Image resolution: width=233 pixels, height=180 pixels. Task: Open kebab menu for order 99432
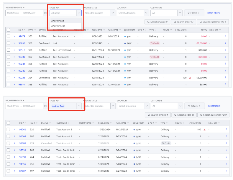coord(226,57)
